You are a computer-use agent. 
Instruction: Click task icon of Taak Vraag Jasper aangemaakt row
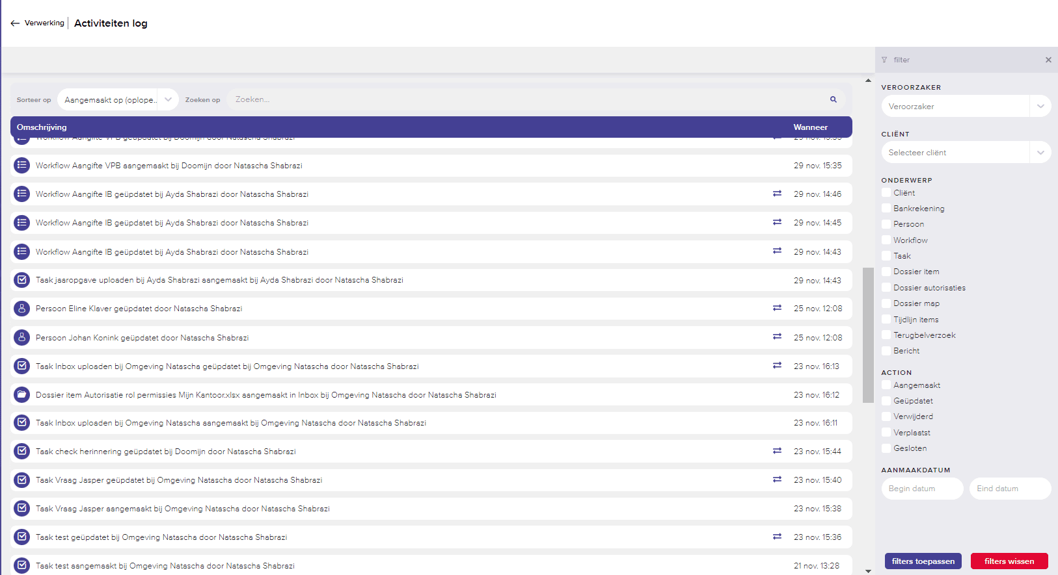[22, 509]
